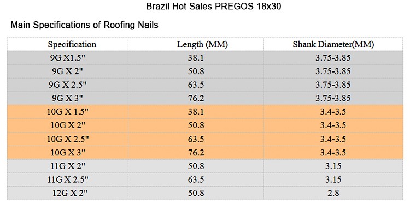This screenshot has height=204, width=410.
Task: Click the Brazil Hot Sales PREGOS 18x30 title
Action: [x=214, y=6]
